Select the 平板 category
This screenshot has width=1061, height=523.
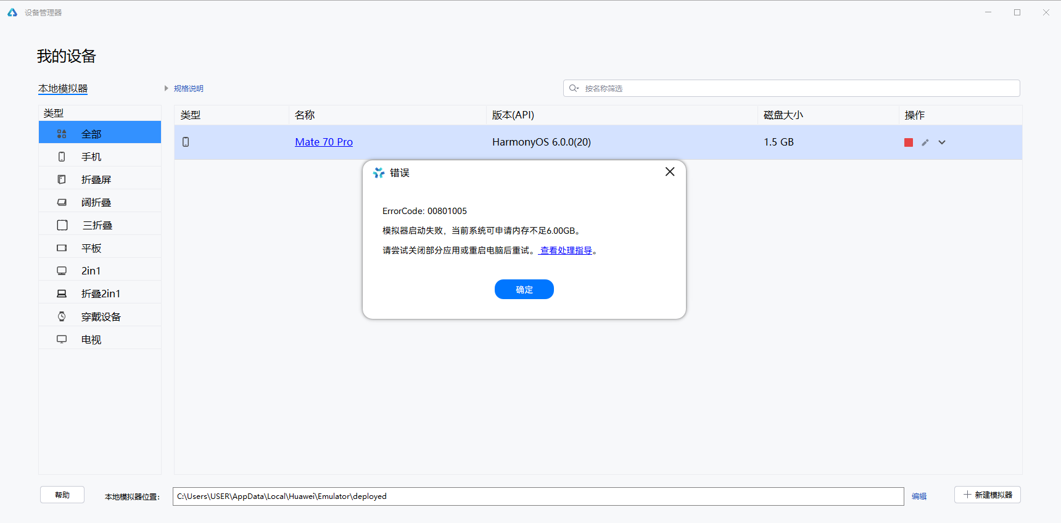click(x=100, y=248)
